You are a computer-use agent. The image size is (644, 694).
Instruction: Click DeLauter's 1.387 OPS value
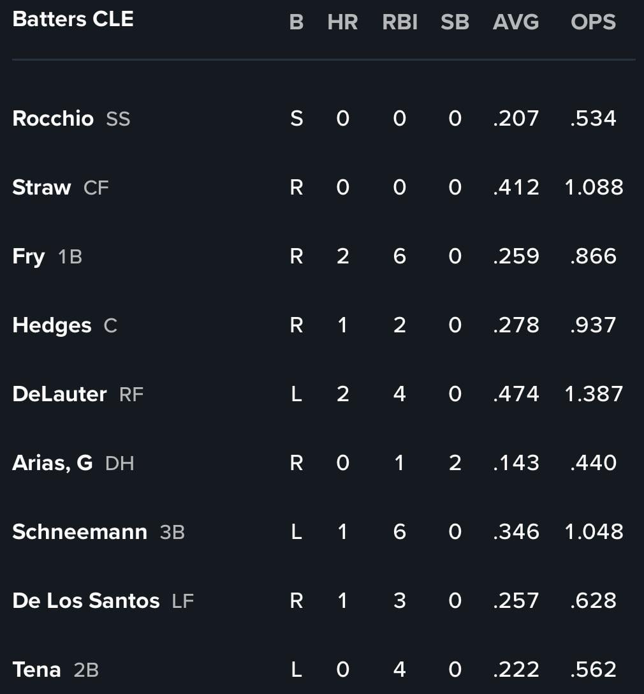[594, 394]
